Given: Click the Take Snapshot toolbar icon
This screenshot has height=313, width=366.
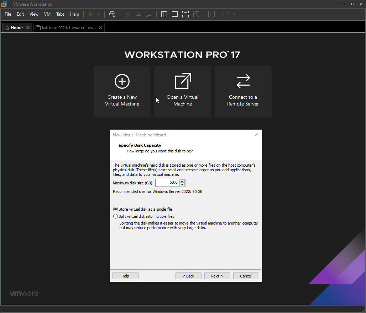Looking at the screenshot, I should [x=127, y=14].
